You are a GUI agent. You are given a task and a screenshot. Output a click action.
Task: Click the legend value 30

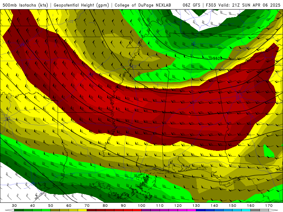coord(14,206)
